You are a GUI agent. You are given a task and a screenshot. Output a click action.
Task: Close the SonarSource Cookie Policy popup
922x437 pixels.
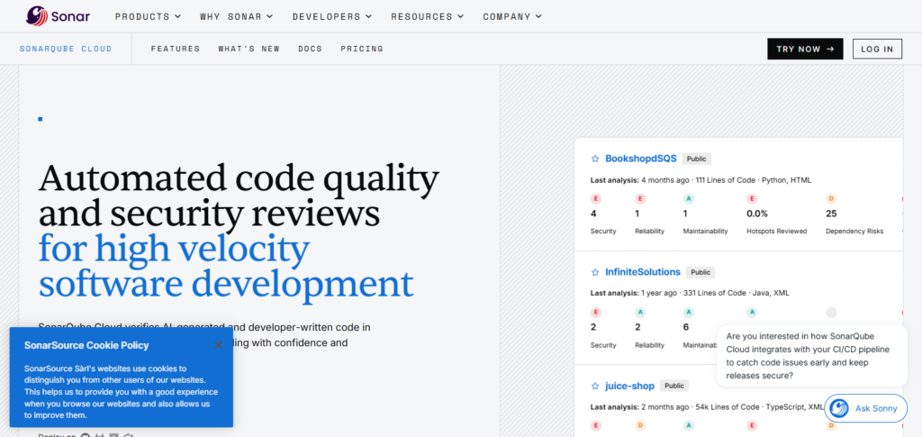pyautogui.click(x=218, y=345)
